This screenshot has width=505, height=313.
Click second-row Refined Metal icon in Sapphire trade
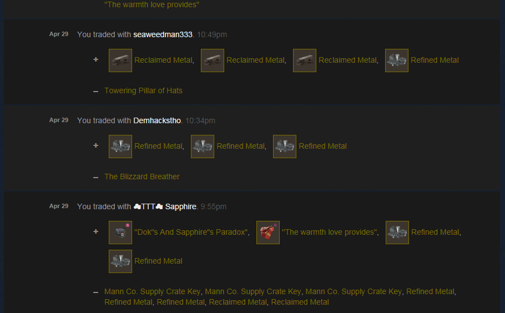[x=120, y=261]
